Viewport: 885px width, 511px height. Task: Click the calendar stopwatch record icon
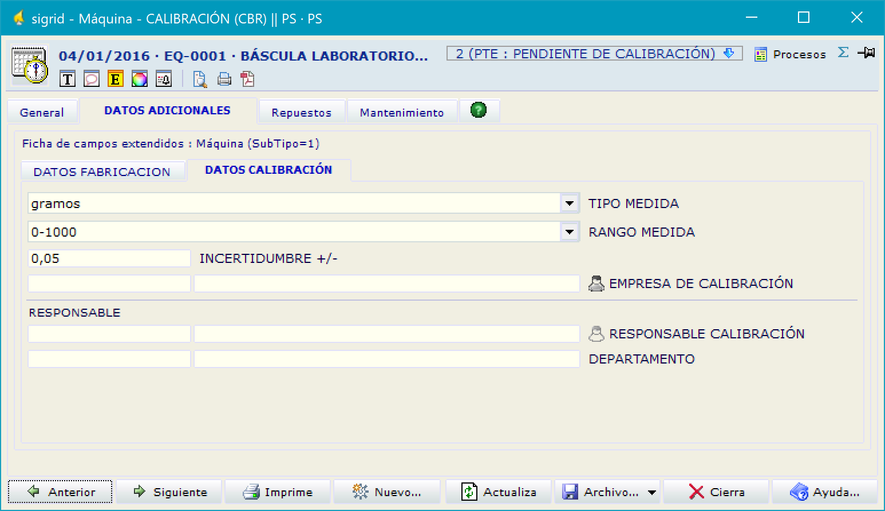(x=30, y=65)
